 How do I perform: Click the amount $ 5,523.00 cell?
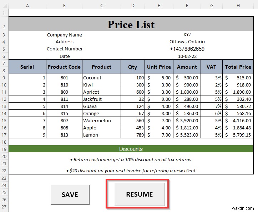[187, 135]
